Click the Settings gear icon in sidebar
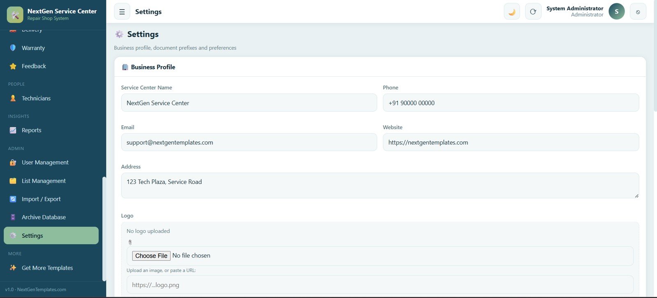657x298 pixels. click(13, 236)
